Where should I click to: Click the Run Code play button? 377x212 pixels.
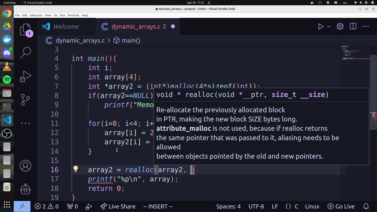tap(321, 26)
